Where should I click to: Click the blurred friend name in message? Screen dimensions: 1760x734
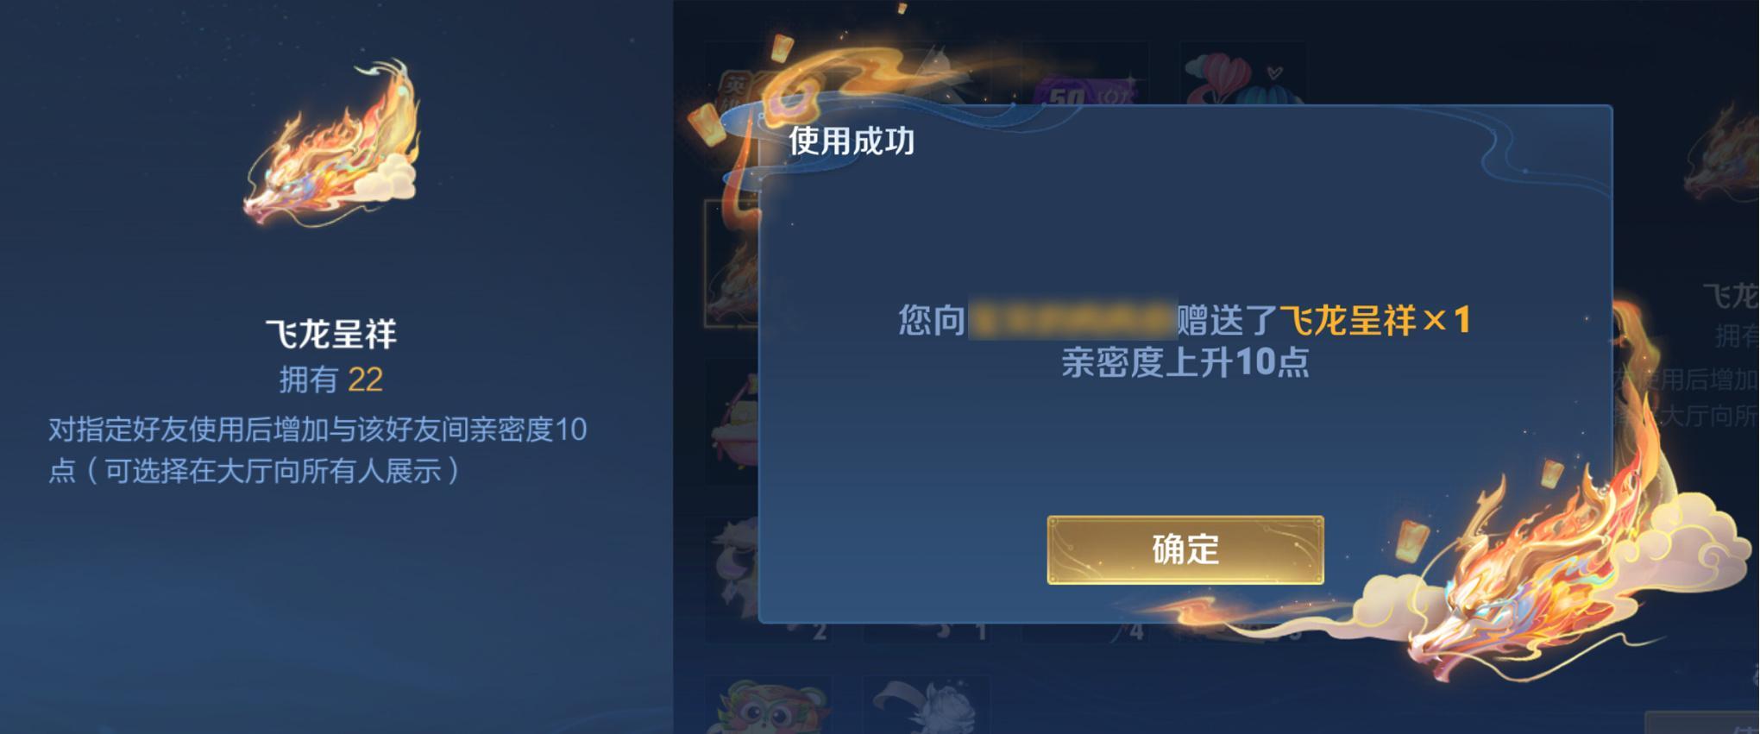pyautogui.click(x=1072, y=320)
